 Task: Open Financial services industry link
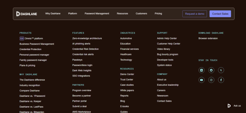tap(129, 49)
